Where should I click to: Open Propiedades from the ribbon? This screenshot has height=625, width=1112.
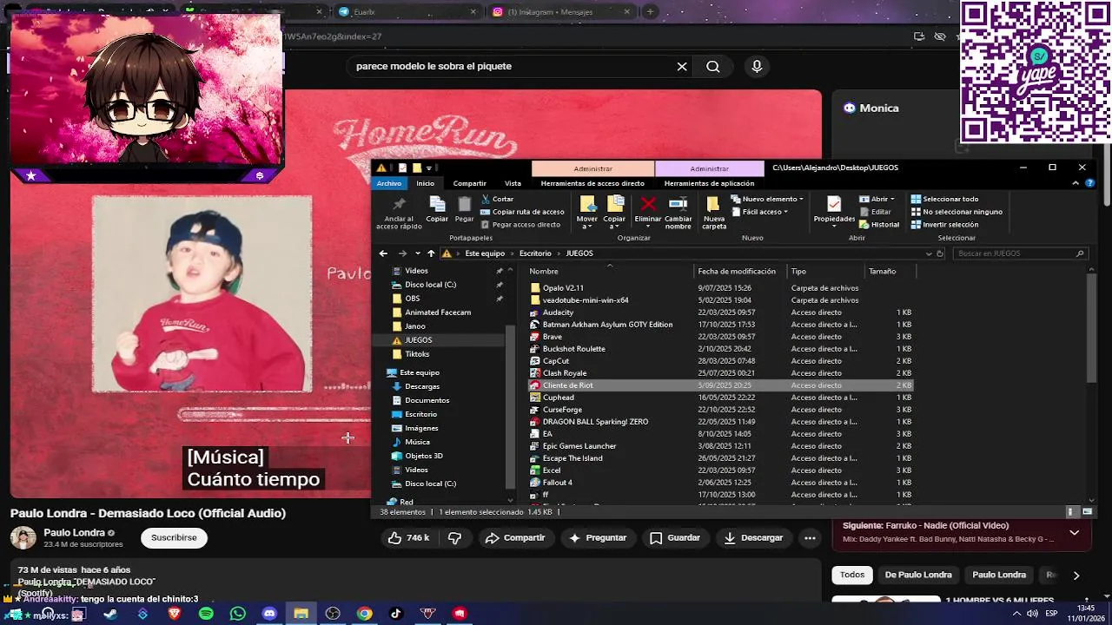[x=834, y=209]
